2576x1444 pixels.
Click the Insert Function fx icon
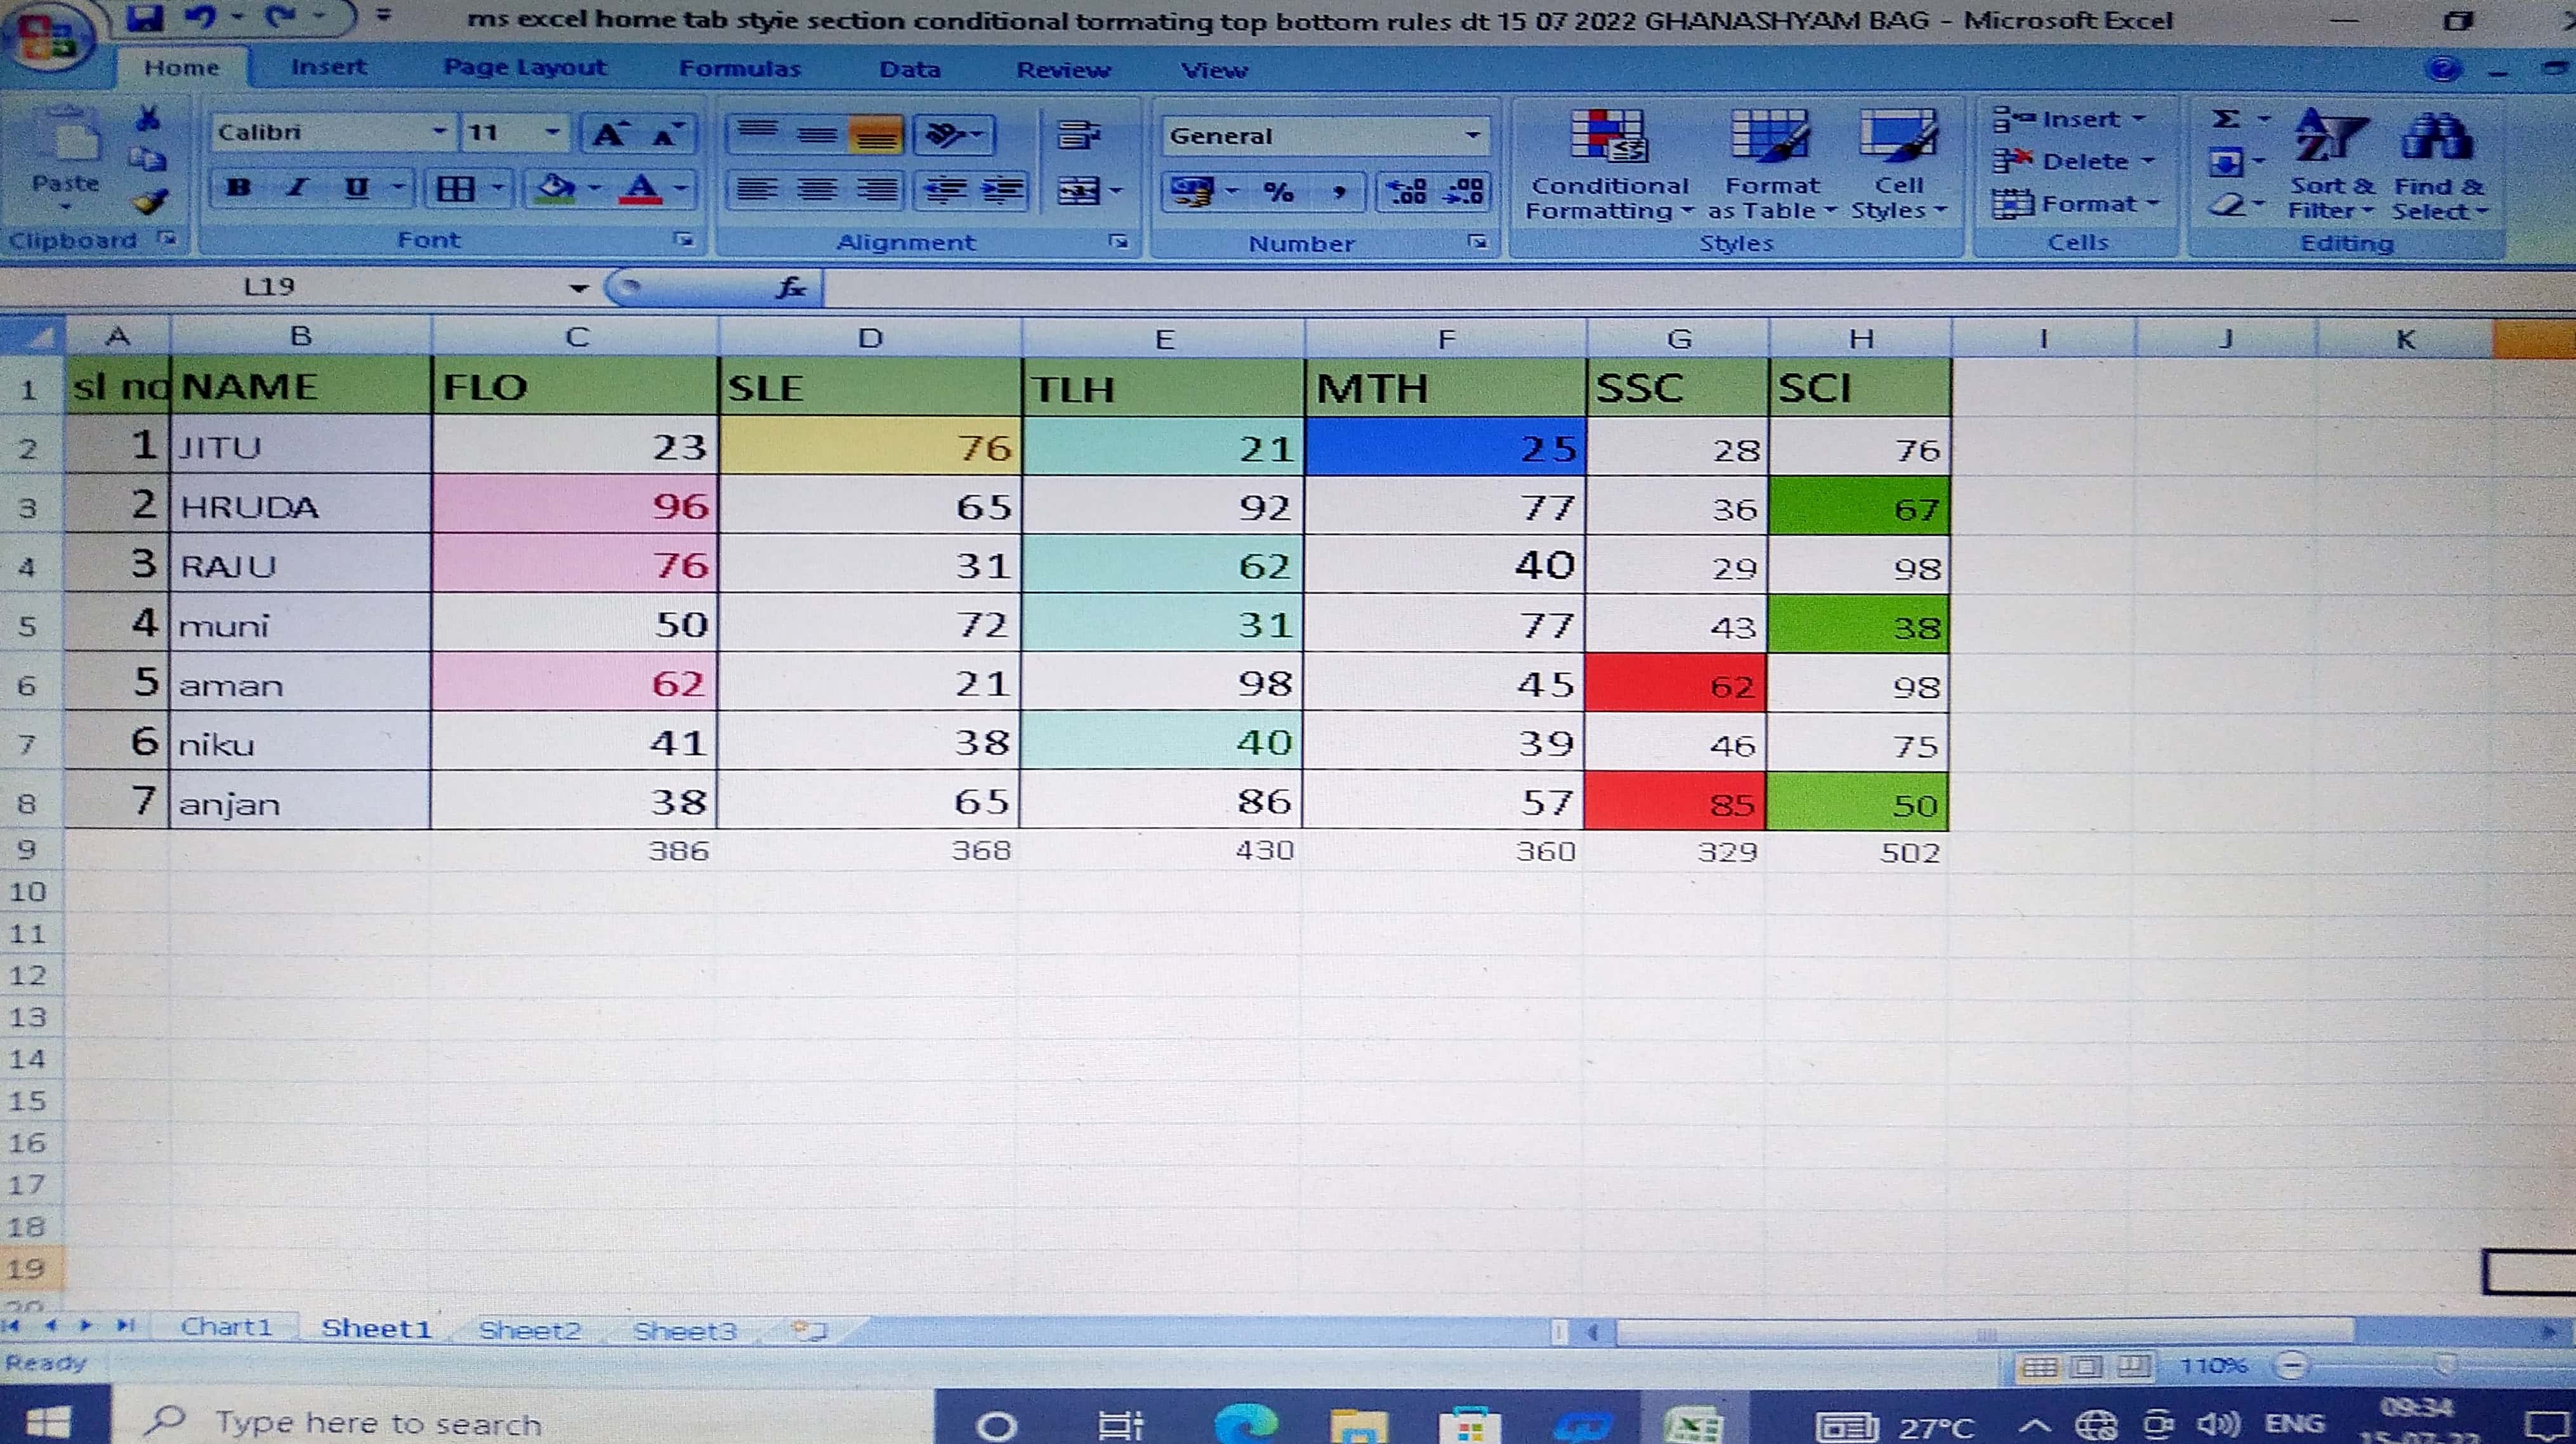(x=791, y=288)
